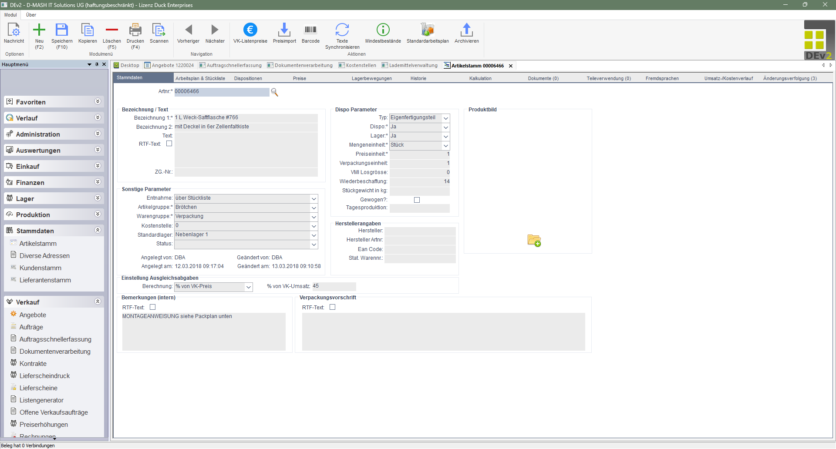
Task: Open the Mengeneinheit dropdown
Action: point(445,146)
